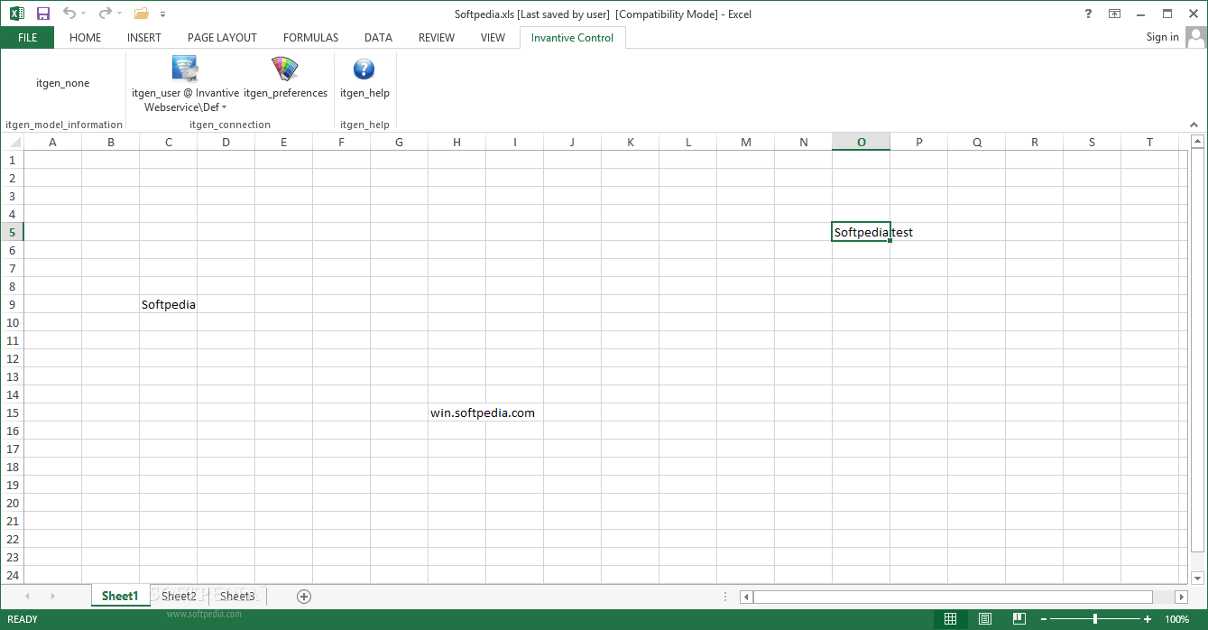Image resolution: width=1208 pixels, height=630 pixels.
Task: Switch to the VIEW tab
Action: [493, 38]
